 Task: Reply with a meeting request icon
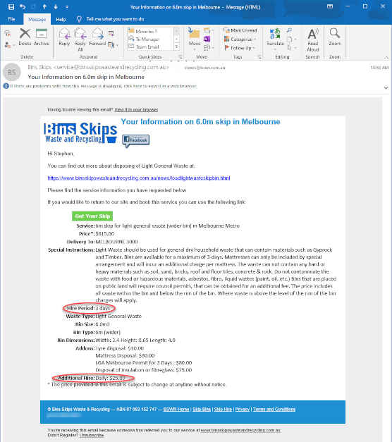(x=111, y=34)
